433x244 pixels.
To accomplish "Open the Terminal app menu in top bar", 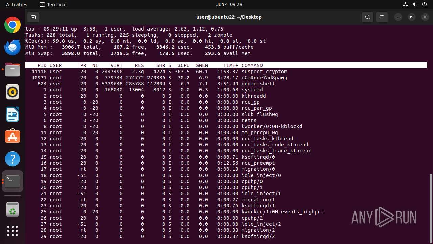I will [x=53, y=5].
